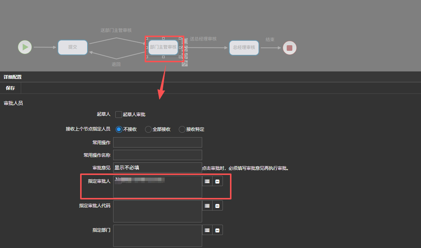Click the 保存 button
The width and height of the screenshot is (421, 248).
(10, 88)
